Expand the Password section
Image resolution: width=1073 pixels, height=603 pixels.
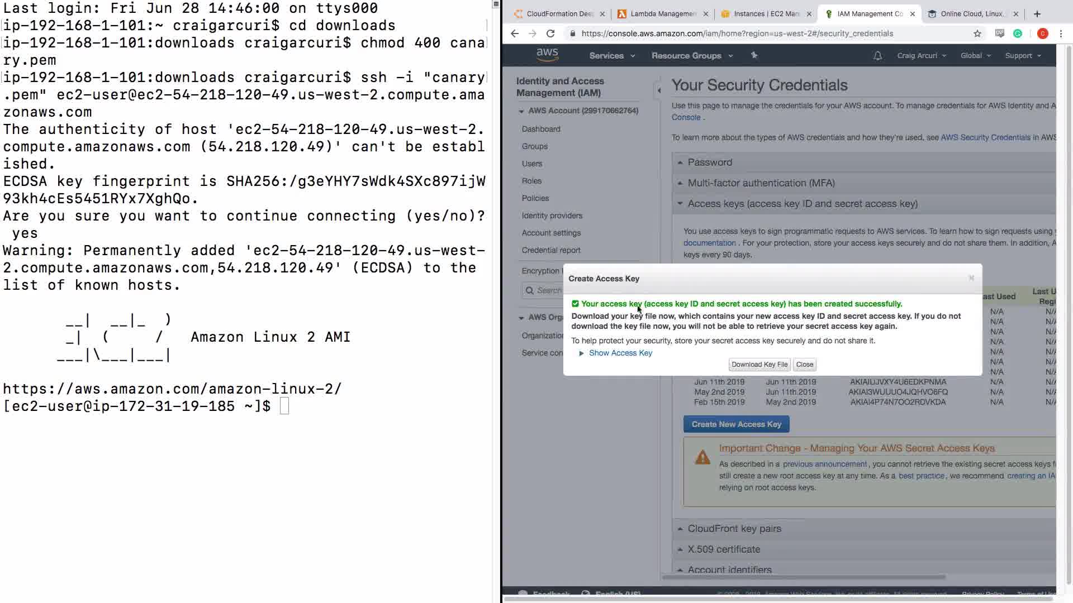pyautogui.click(x=709, y=162)
